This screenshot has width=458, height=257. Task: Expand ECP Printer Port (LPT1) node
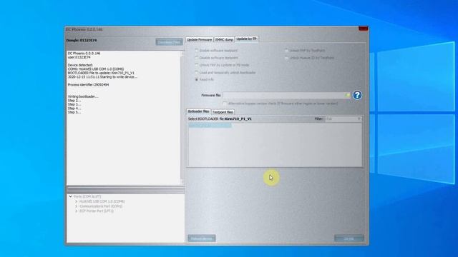[77, 211]
